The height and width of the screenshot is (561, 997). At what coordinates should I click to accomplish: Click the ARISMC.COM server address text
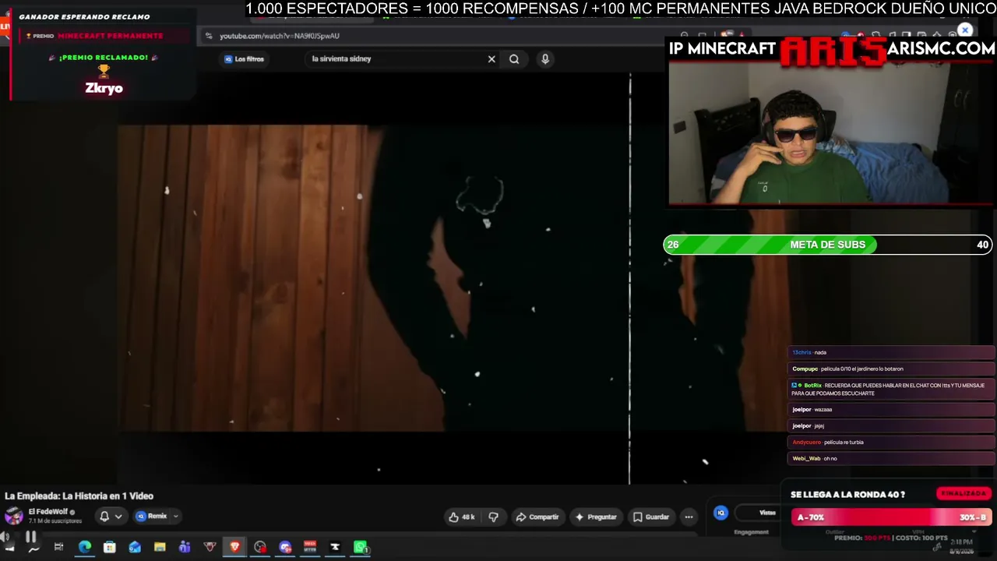[941, 49]
